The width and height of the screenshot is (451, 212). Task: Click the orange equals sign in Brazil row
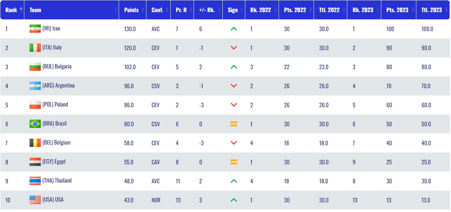(x=234, y=124)
